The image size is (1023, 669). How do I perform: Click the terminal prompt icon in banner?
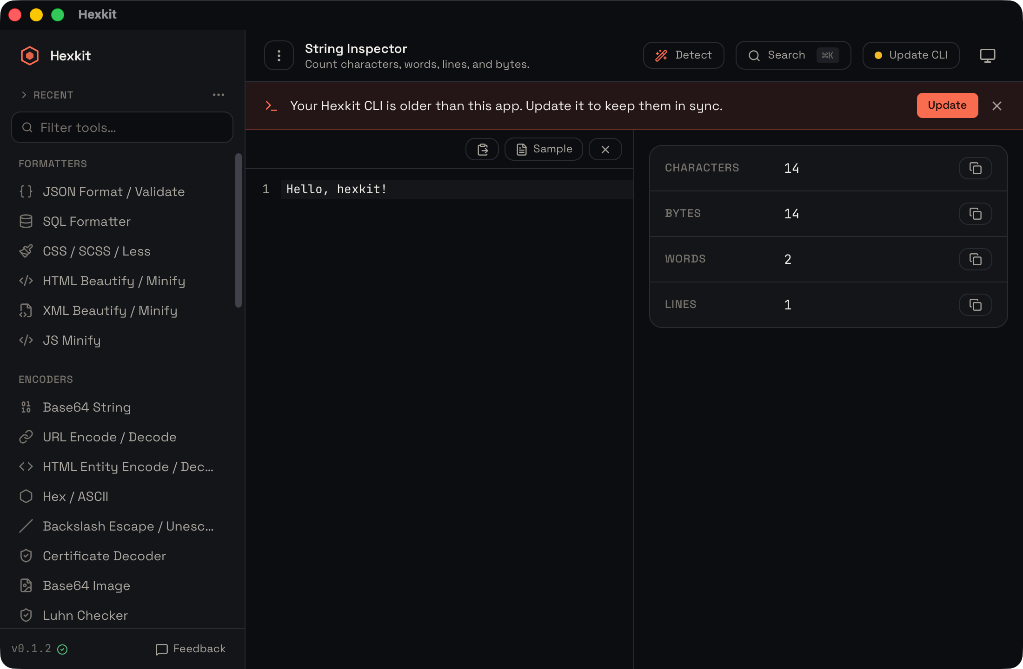point(271,106)
